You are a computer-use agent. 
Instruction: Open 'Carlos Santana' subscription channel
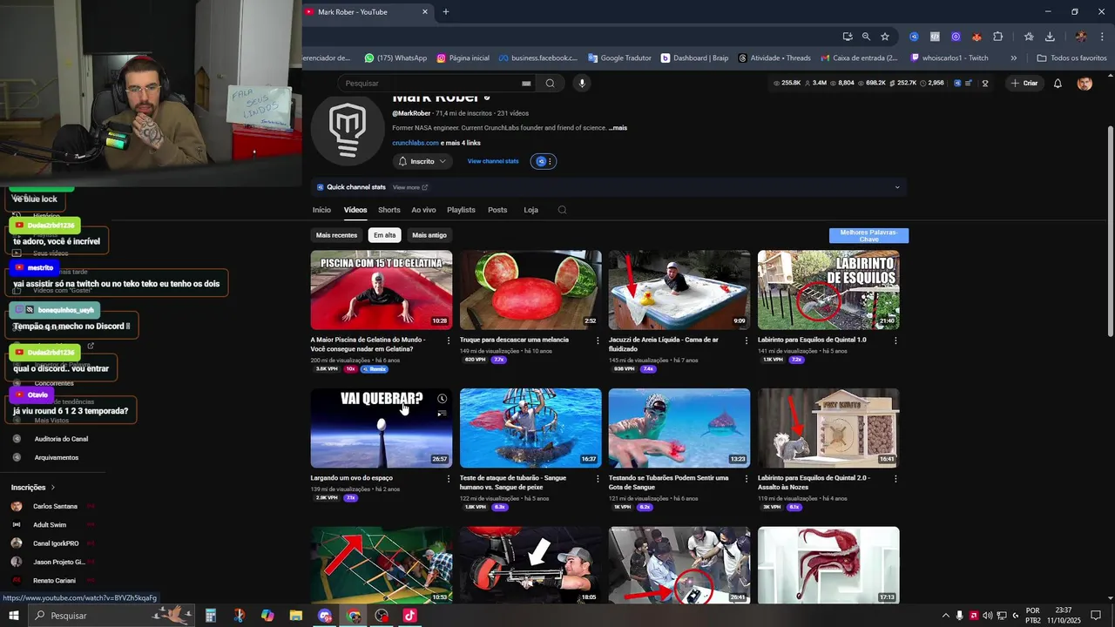[x=55, y=507]
